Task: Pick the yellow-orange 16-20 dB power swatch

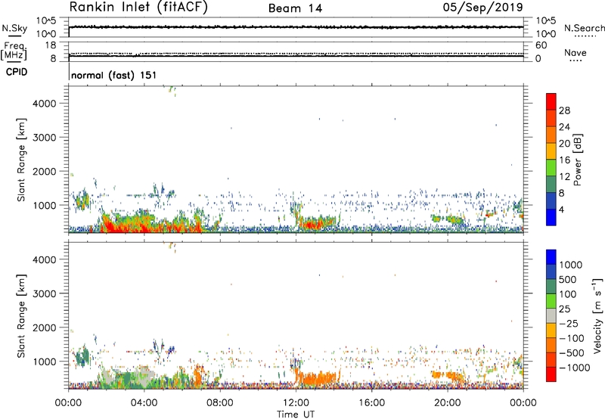Action: [551, 151]
